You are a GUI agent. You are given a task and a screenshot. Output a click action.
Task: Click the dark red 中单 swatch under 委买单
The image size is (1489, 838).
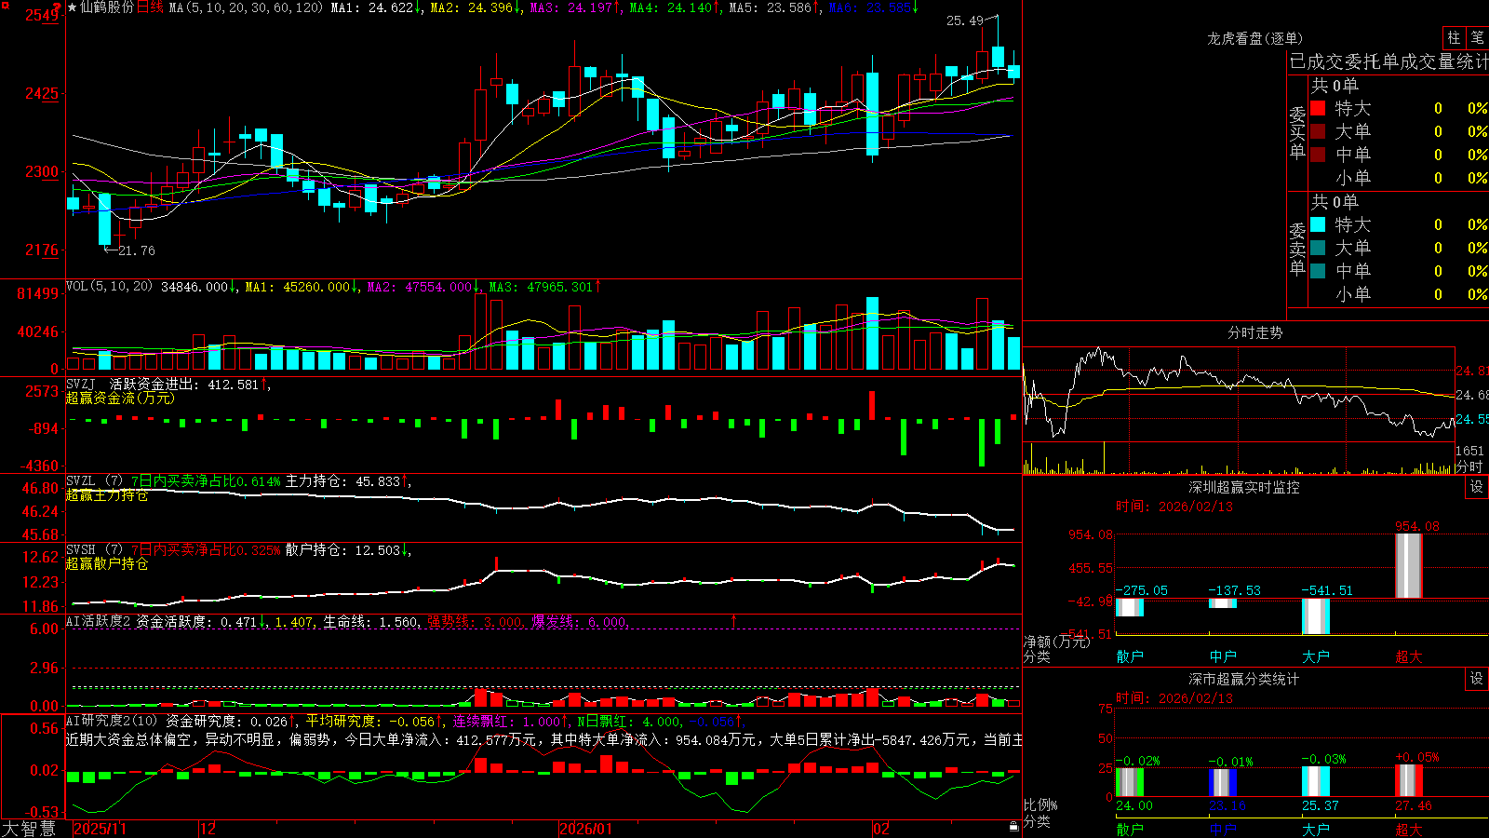click(1318, 155)
